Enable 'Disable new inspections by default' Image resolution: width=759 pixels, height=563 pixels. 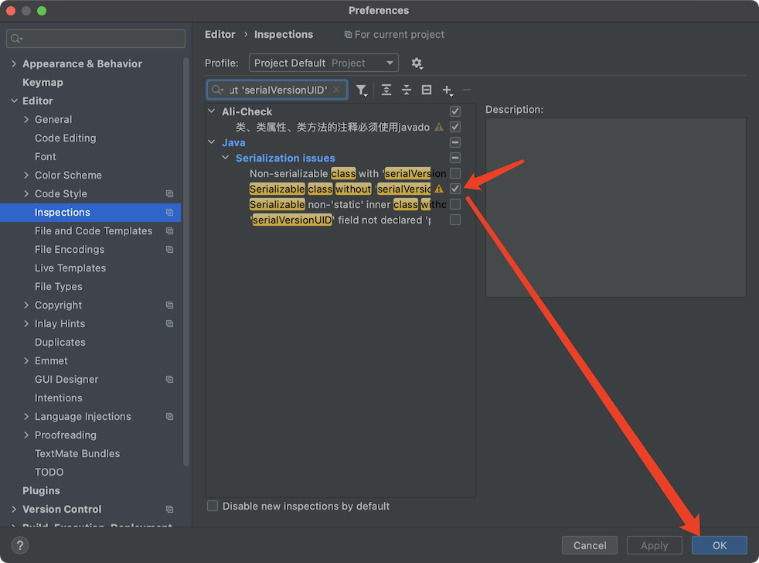(x=213, y=507)
